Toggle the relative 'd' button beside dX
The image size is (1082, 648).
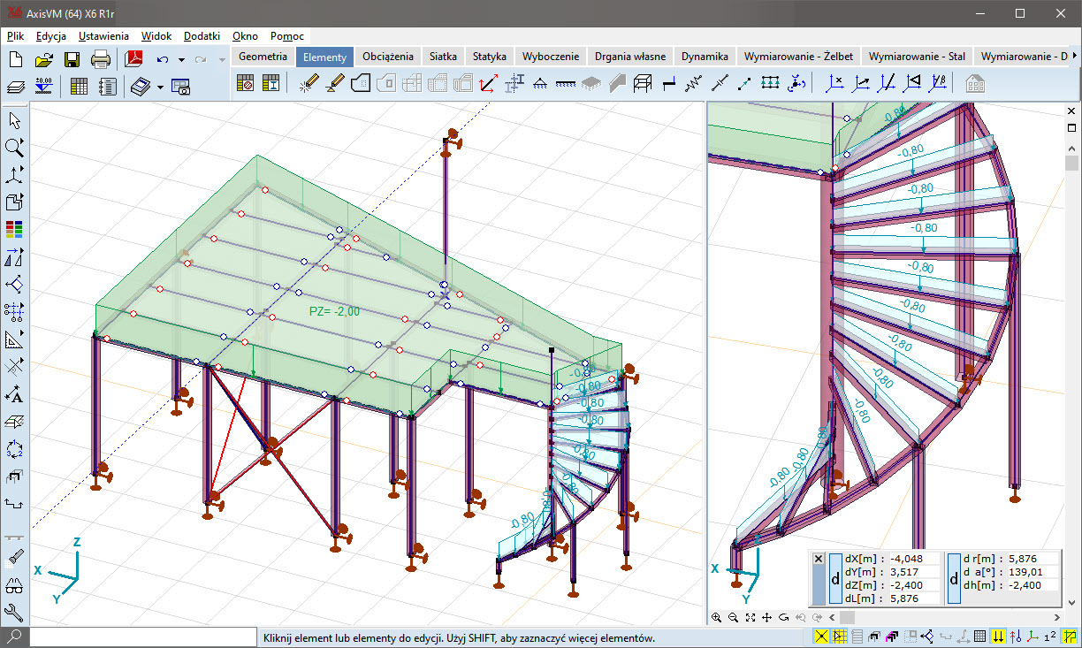[835, 579]
